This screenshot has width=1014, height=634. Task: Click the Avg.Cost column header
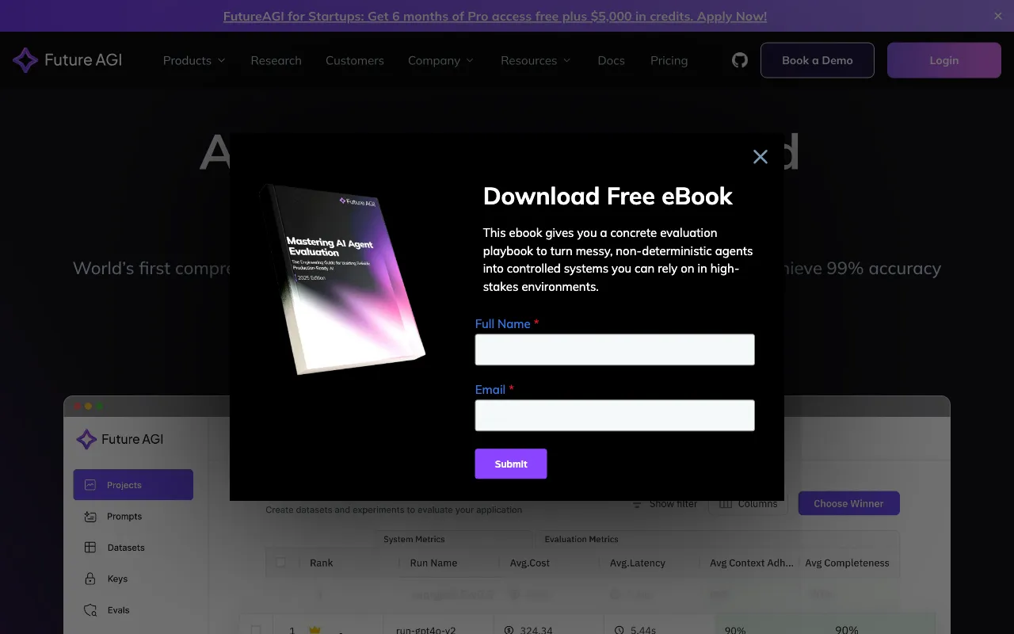click(530, 563)
